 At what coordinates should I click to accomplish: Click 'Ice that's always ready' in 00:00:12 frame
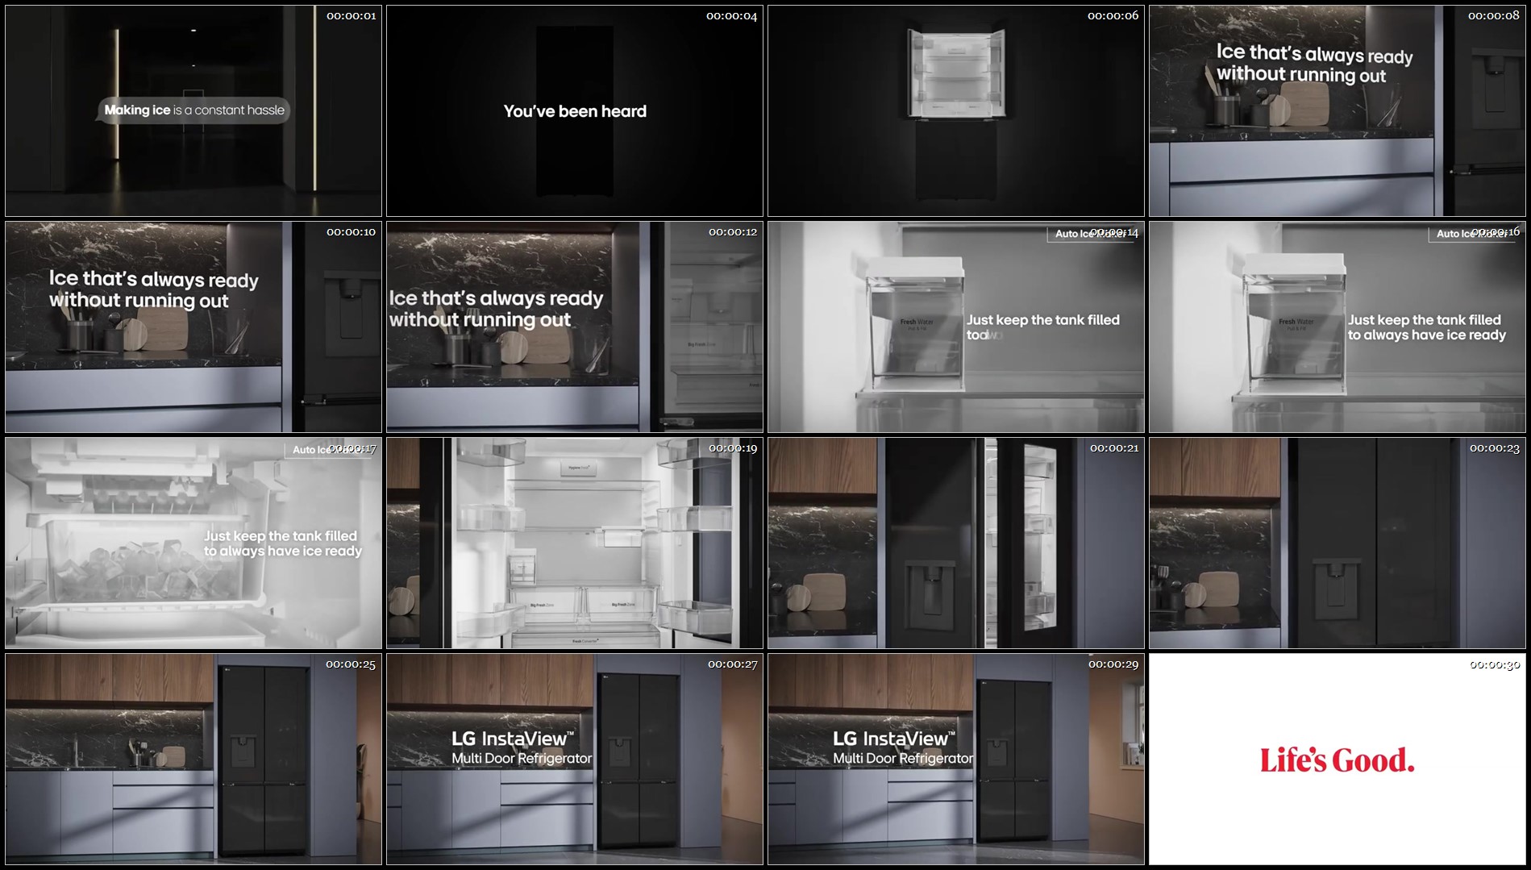coord(496,298)
